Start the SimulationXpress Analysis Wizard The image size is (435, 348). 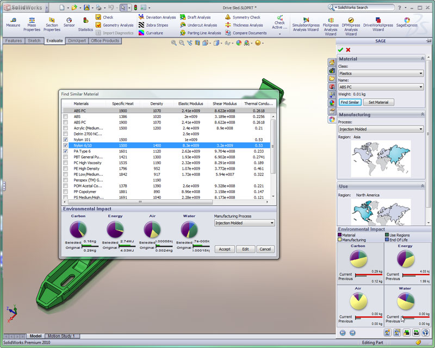point(305,23)
